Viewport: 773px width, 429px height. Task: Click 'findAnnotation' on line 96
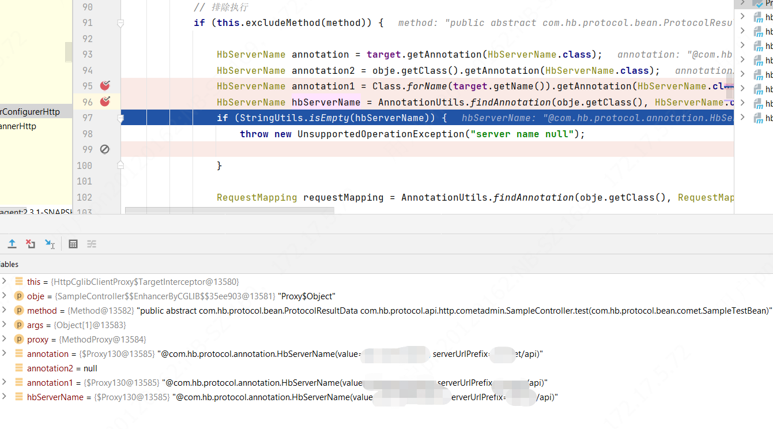[511, 102]
